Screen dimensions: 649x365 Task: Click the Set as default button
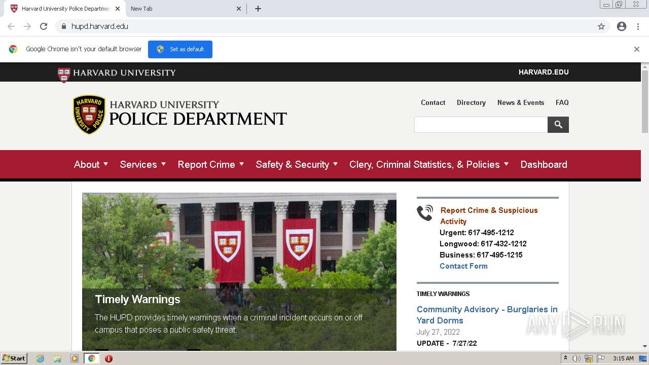(180, 49)
